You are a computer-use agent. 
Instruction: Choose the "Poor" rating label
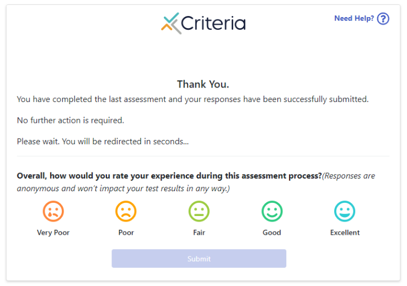tap(126, 233)
